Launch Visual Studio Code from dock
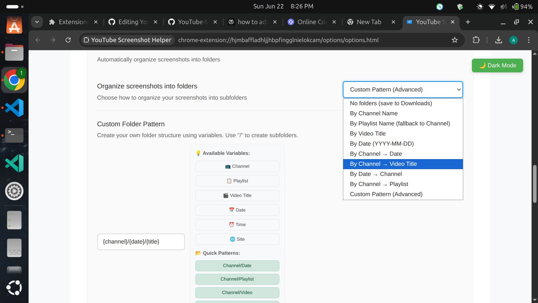The width and height of the screenshot is (538, 303). coord(14,108)
